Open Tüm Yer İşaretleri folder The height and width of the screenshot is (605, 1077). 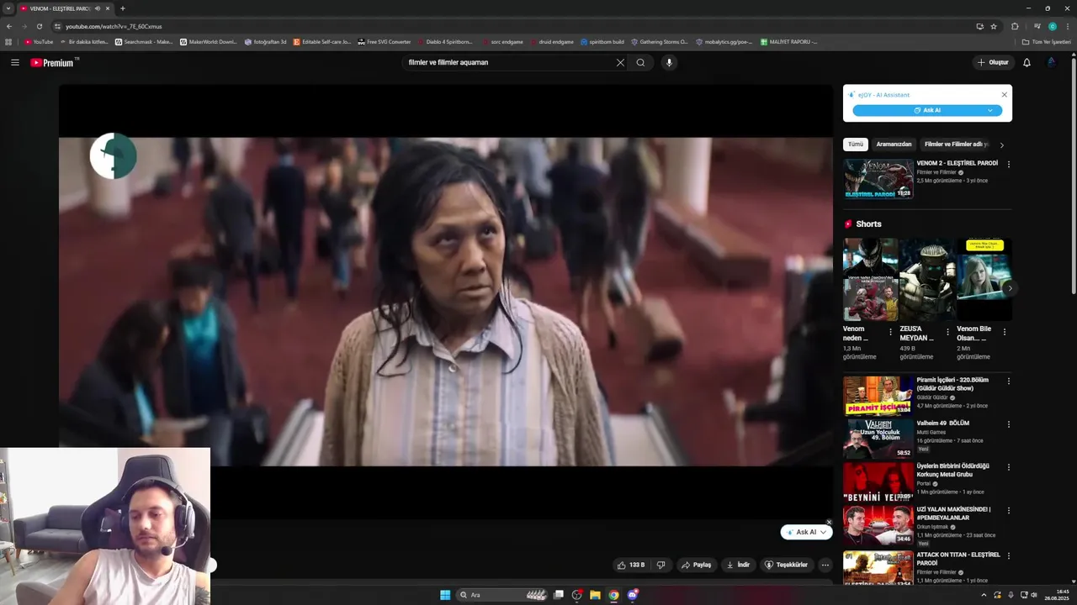(1047, 41)
